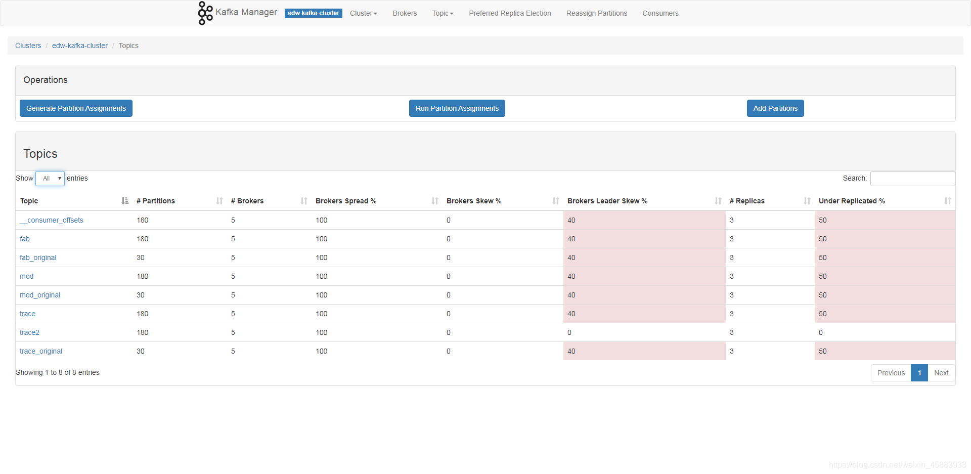The height and width of the screenshot is (474, 971).
Task: Sort by Under Replicated % icon
Action: (948, 201)
